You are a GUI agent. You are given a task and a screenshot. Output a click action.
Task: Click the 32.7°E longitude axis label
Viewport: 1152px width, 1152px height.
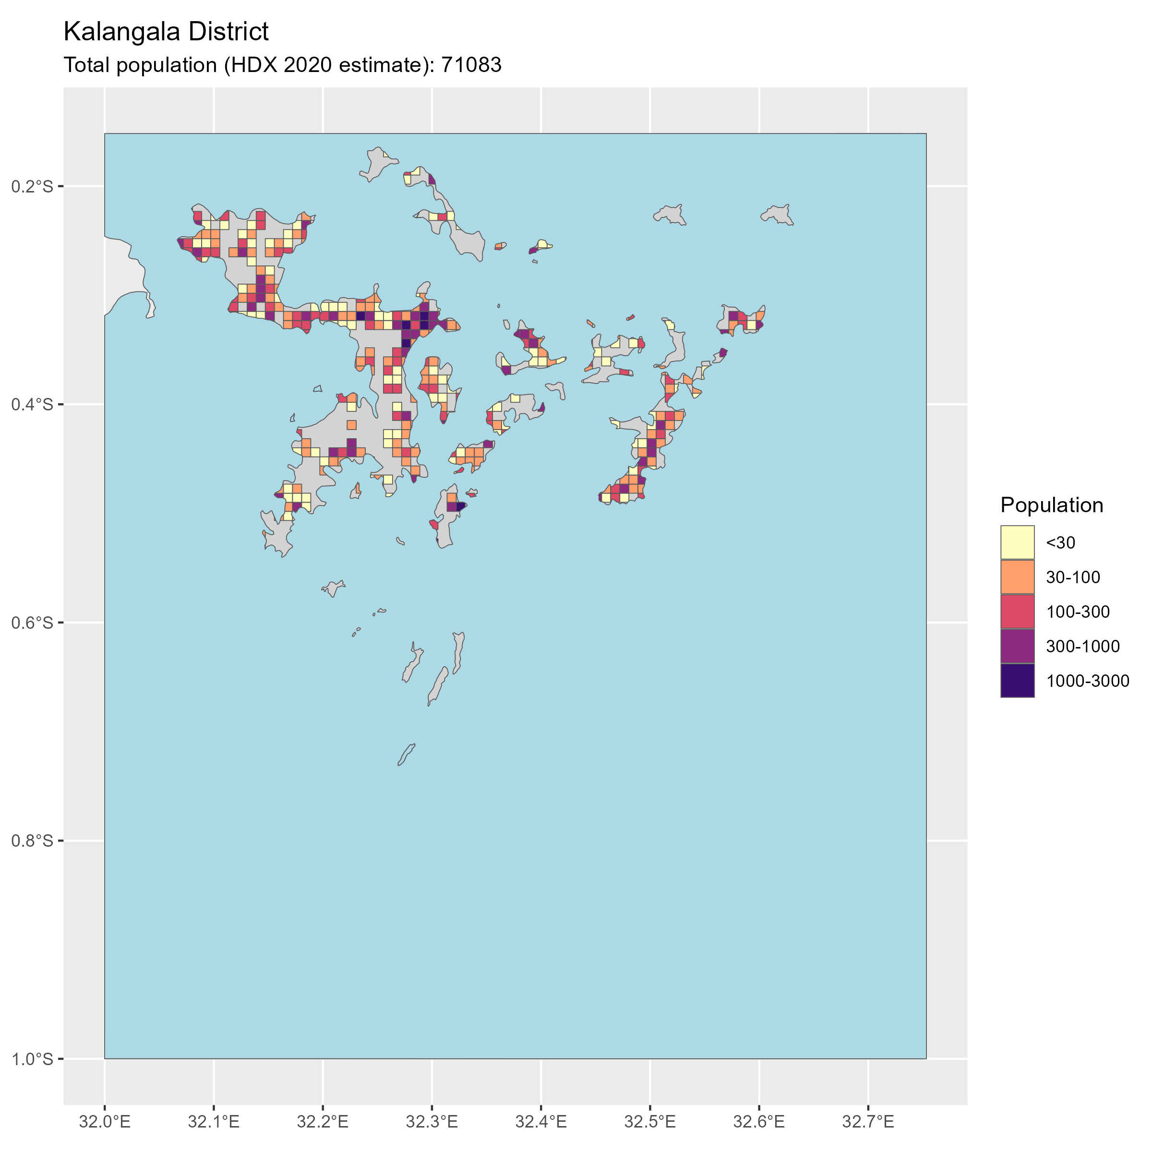(x=868, y=1122)
